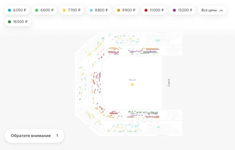
Task: Filter seats by 8800 ₽ price
Action: coord(99,10)
